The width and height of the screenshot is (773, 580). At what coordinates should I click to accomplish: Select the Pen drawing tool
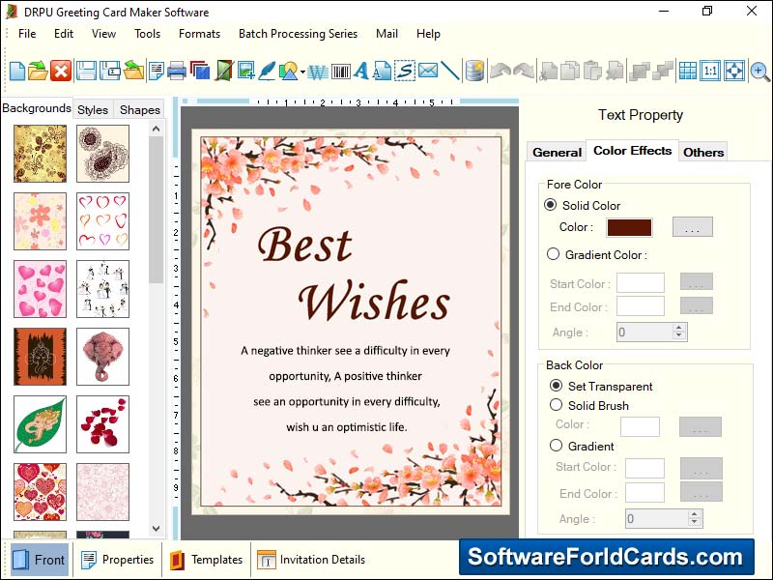coord(267,71)
